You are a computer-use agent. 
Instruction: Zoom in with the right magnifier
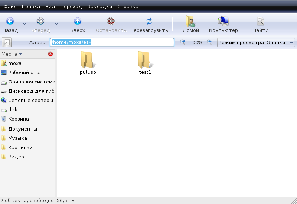(x=209, y=42)
